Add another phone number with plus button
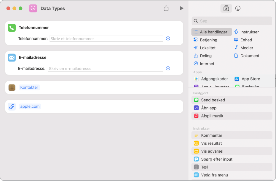This screenshot has width=276, height=181. coord(168,38)
